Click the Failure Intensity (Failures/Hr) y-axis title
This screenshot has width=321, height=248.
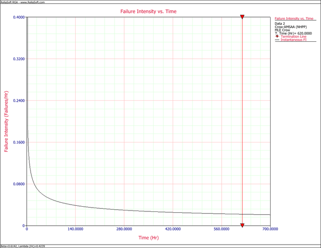click(x=6, y=122)
